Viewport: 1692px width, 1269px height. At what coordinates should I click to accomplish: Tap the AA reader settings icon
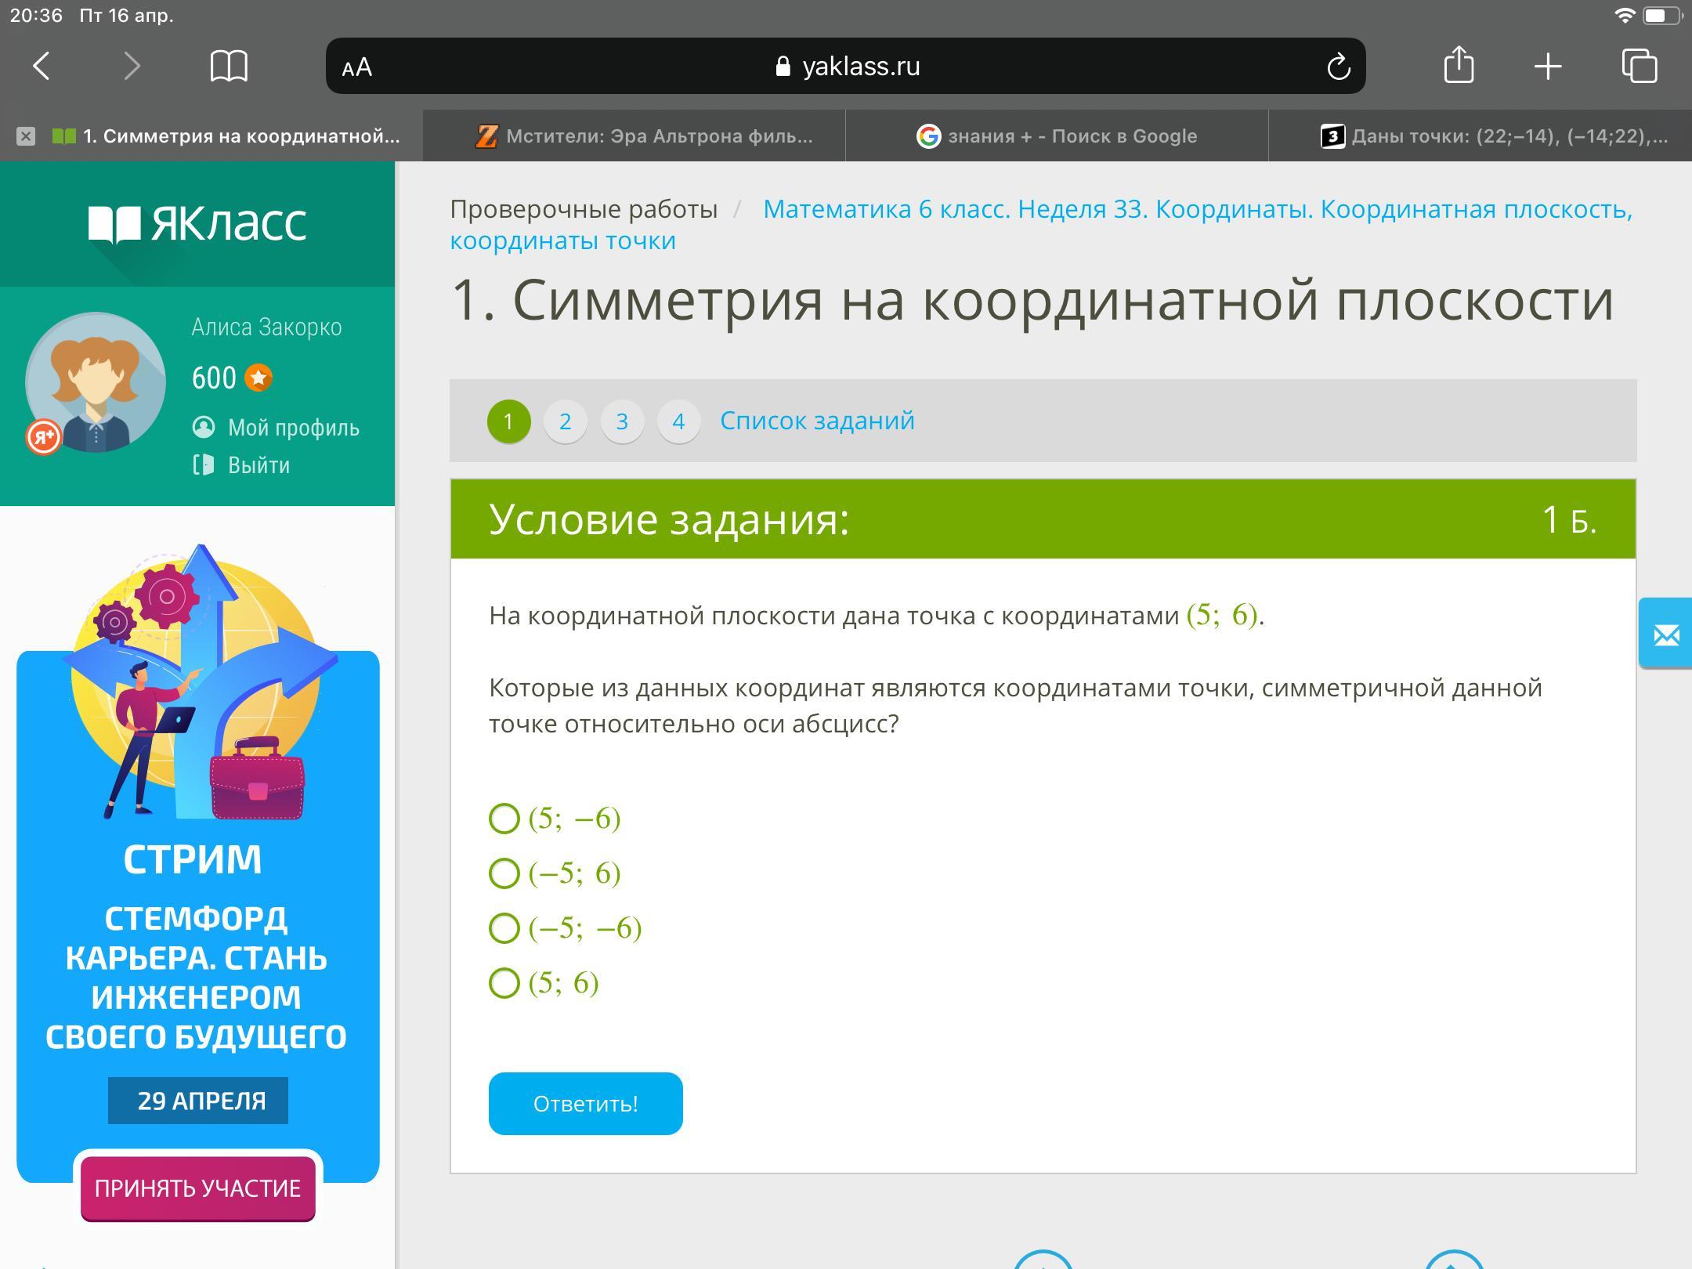(x=357, y=67)
